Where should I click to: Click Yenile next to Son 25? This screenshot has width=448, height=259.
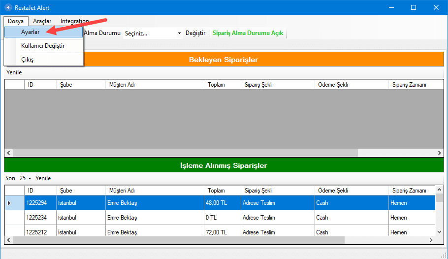pos(43,178)
